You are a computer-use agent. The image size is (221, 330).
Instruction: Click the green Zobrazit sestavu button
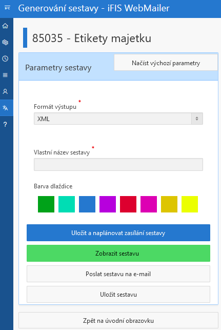coord(118,253)
